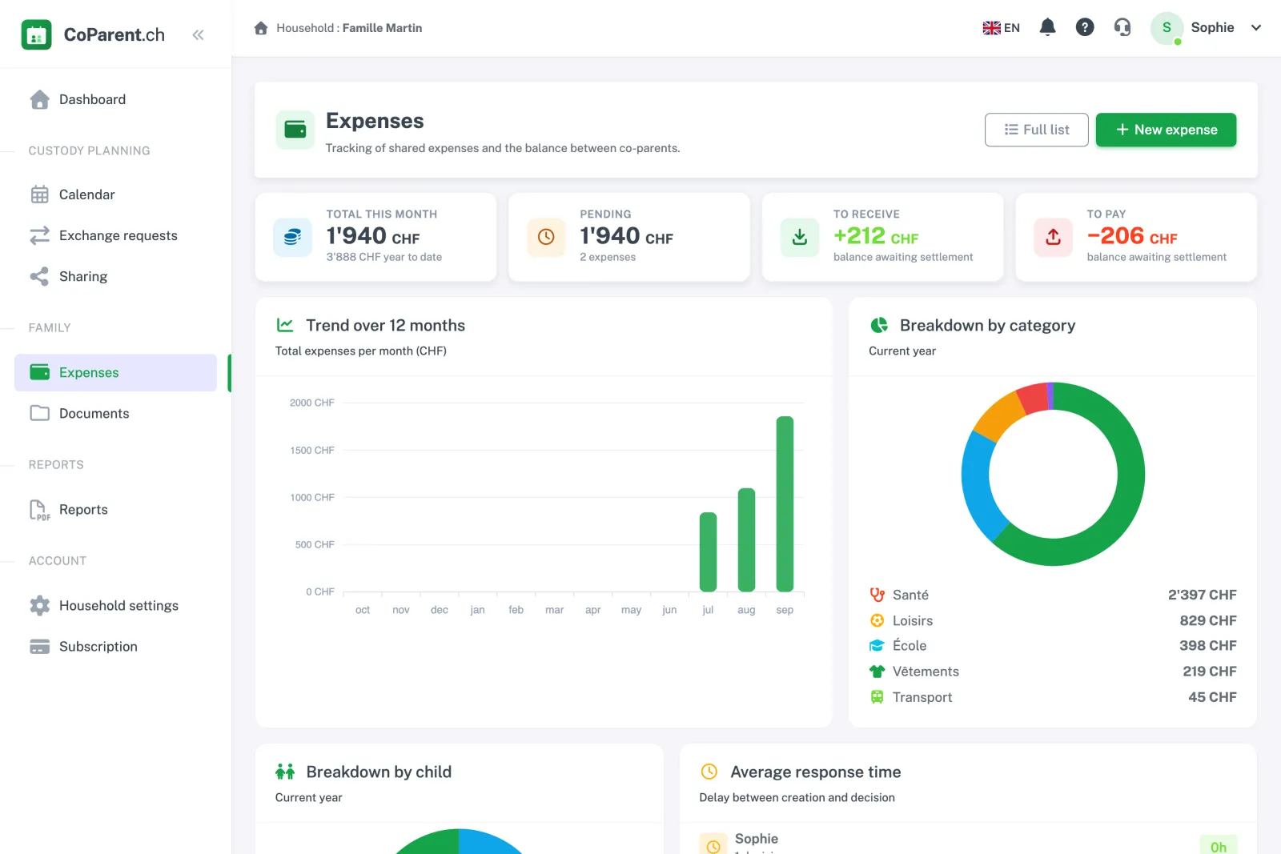Open the EN language selector
This screenshot has height=854, width=1281.
(x=1001, y=28)
